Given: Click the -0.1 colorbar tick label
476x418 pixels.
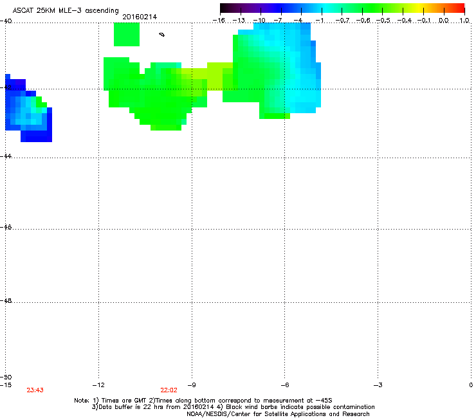Looking at the screenshot, I should pyautogui.click(x=424, y=21).
